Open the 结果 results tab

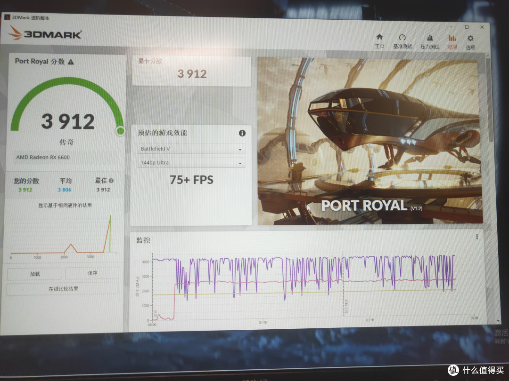click(x=452, y=42)
